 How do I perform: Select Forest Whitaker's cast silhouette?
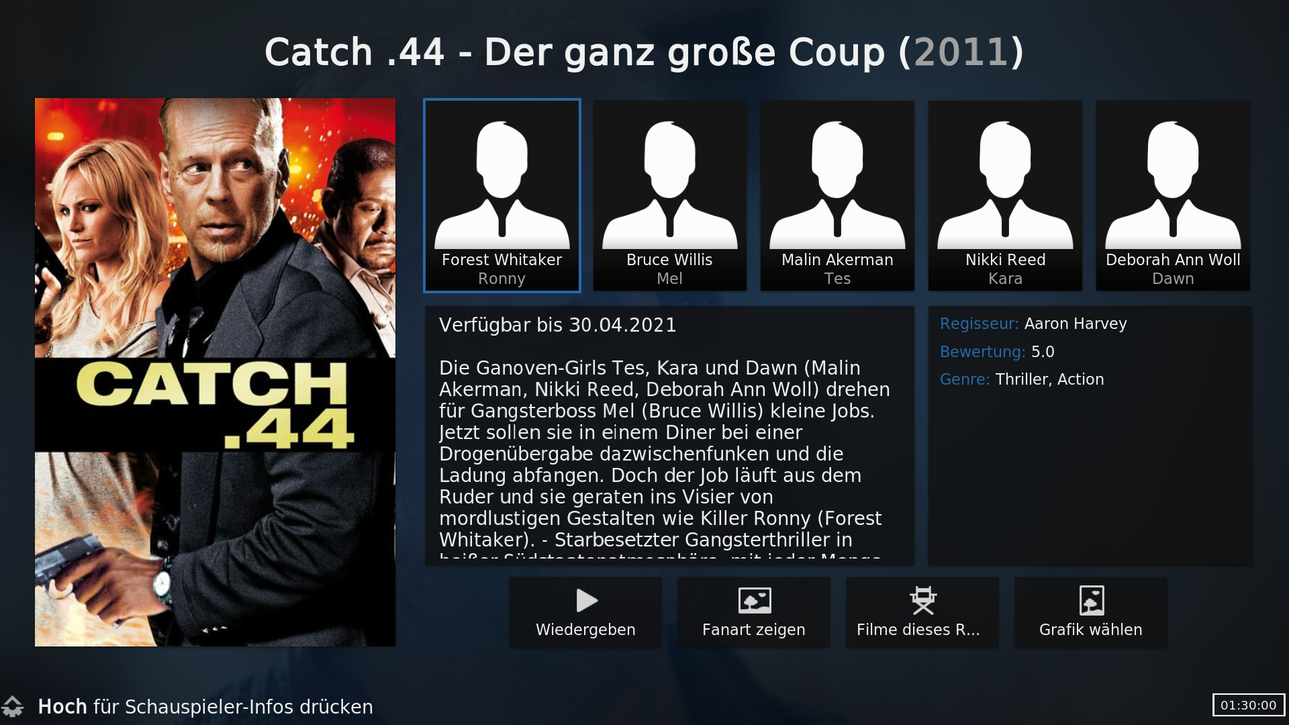point(502,185)
